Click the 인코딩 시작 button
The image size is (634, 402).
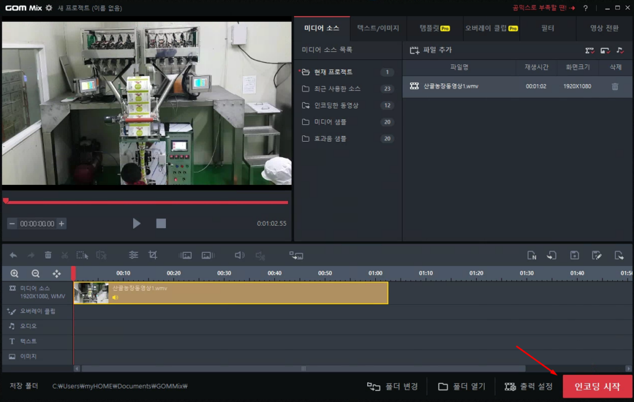pos(597,387)
